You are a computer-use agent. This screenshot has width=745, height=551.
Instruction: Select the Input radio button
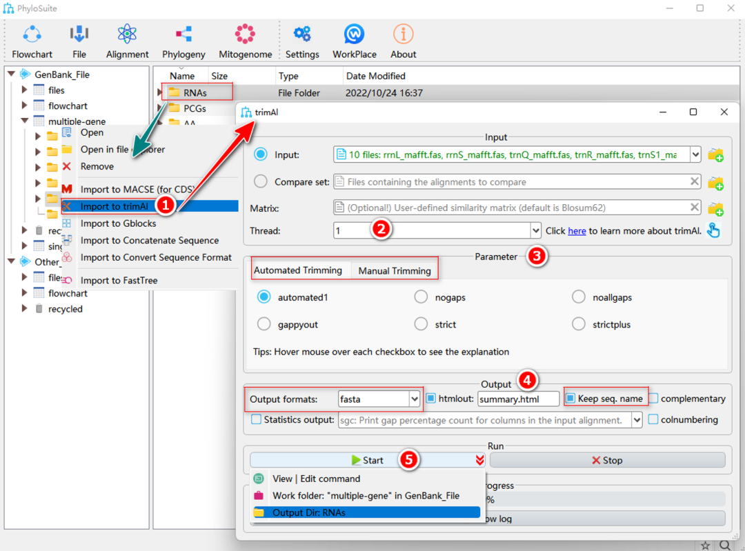260,154
